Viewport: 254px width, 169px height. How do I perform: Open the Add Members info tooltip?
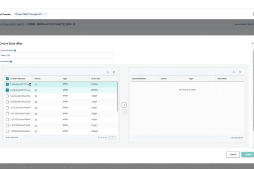point(11,62)
